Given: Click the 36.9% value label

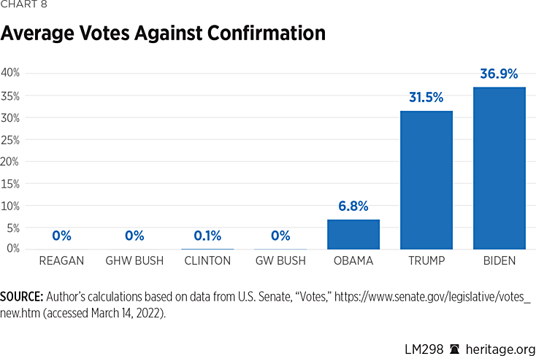Looking at the screenshot, I should pyautogui.click(x=499, y=74).
